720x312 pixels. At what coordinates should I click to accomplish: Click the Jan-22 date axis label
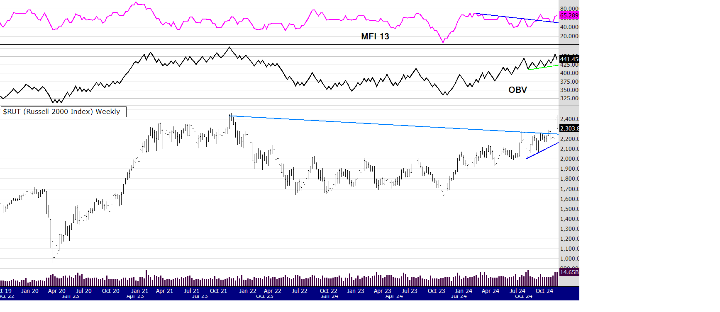pyautogui.click(x=248, y=291)
